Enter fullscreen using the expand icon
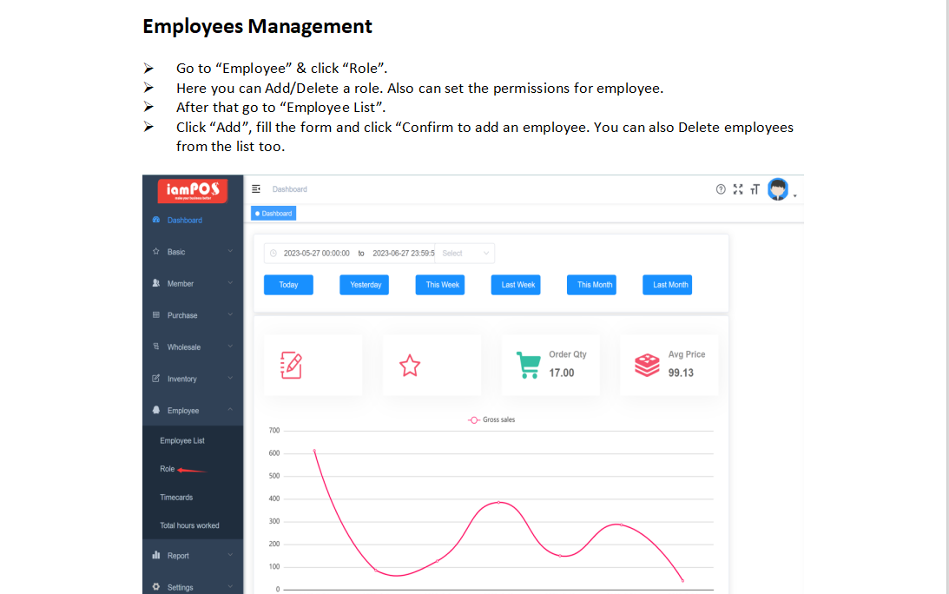Screen dimensions: 949x594 click(x=738, y=189)
